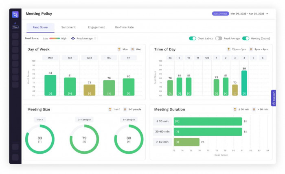Select the 4pm bar showing 89
Image resolution: width=285 pixels, height=174 pixels.
coord(244,83)
